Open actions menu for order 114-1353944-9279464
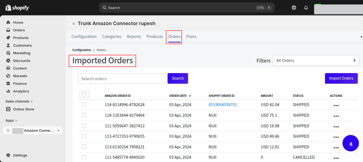Image resolution: width=363 pixels, height=162 pixels. pos(336,116)
